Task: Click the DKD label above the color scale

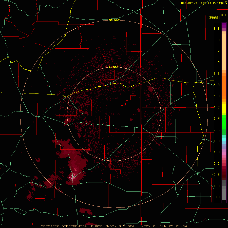Action: click(x=222, y=15)
